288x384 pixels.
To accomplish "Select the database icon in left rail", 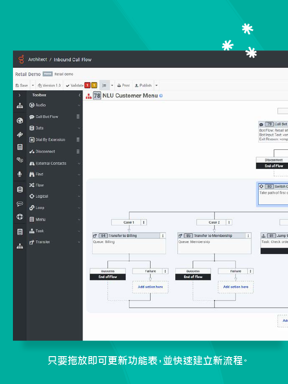I will 20,189.
